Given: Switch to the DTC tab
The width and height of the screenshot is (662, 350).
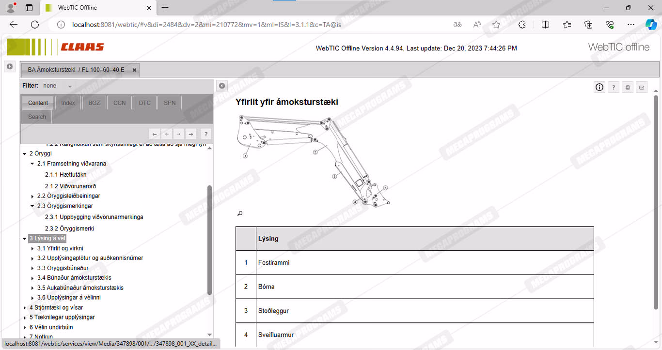Looking at the screenshot, I should 144,103.
